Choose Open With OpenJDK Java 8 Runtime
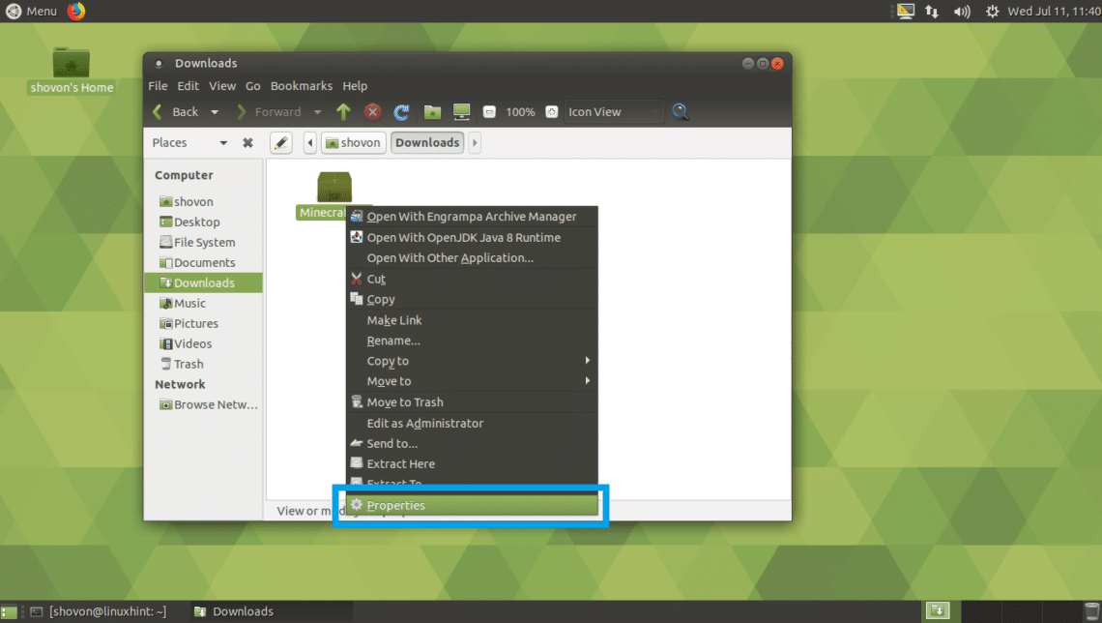Viewport: 1102px width, 623px height. click(x=472, y=238)
